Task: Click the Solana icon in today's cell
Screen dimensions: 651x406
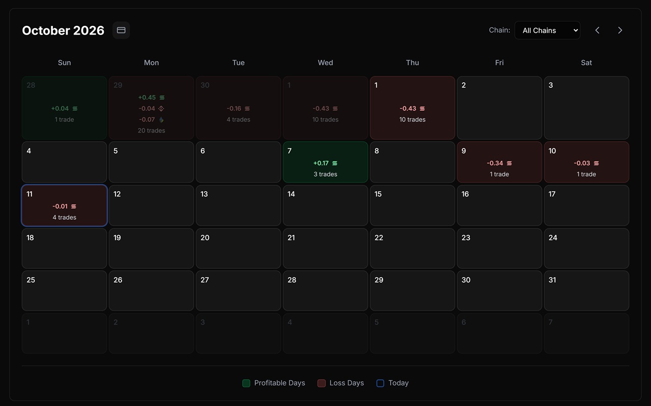Action: 74,207
